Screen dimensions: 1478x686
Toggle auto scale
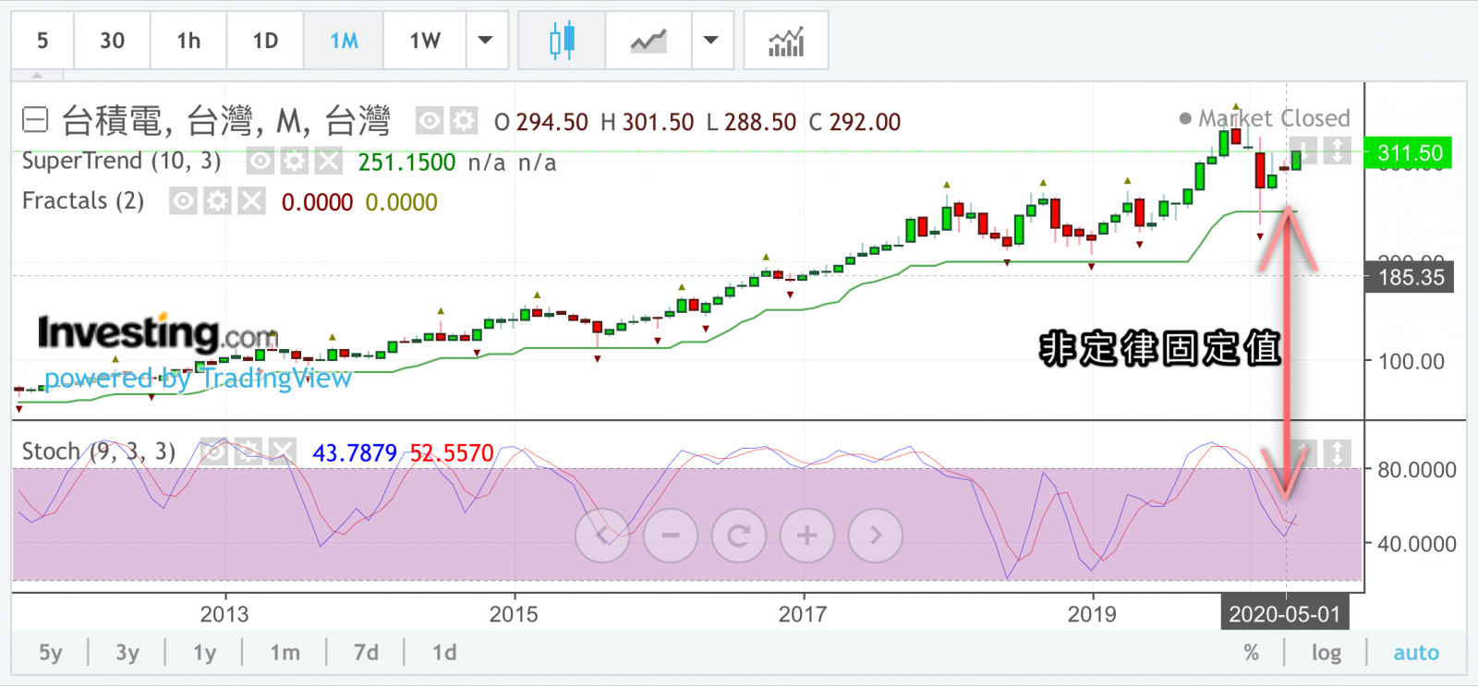[x=1416, y=653]
